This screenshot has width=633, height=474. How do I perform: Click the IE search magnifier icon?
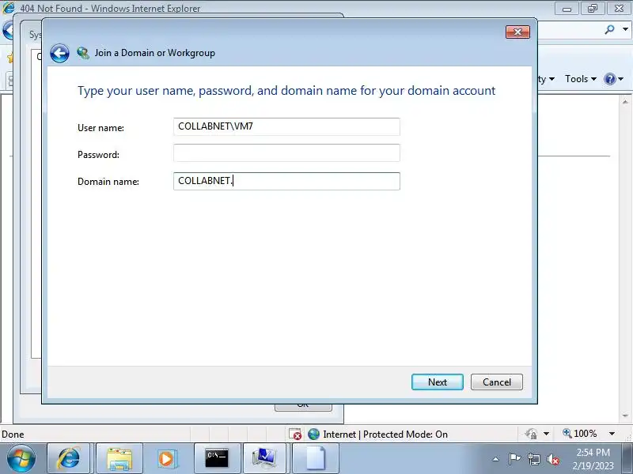(609, 29)
